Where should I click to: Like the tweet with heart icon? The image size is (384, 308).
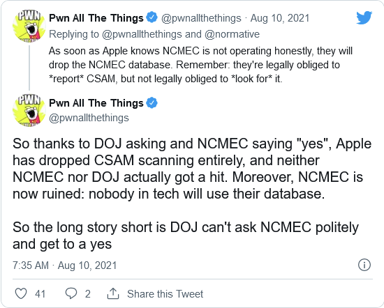pos(21,293)
